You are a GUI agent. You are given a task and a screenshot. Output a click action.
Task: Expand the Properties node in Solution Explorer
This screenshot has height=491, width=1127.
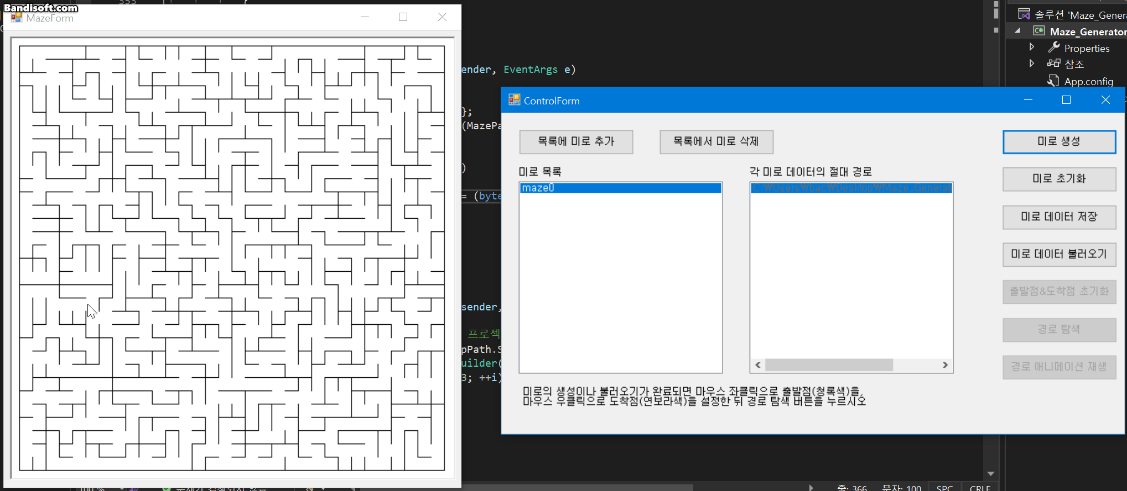(1032, 47)
